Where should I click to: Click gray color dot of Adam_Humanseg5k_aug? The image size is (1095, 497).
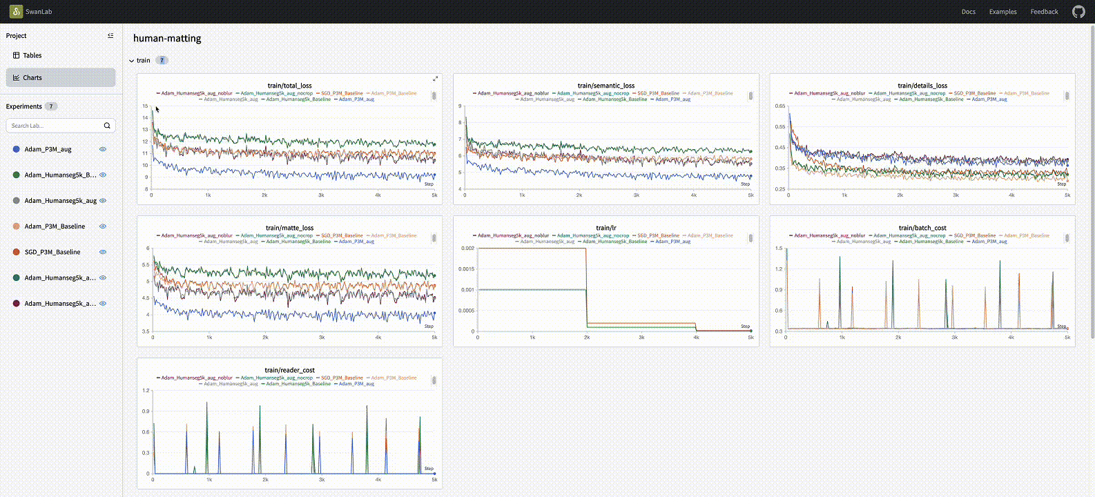coord(17,201)
